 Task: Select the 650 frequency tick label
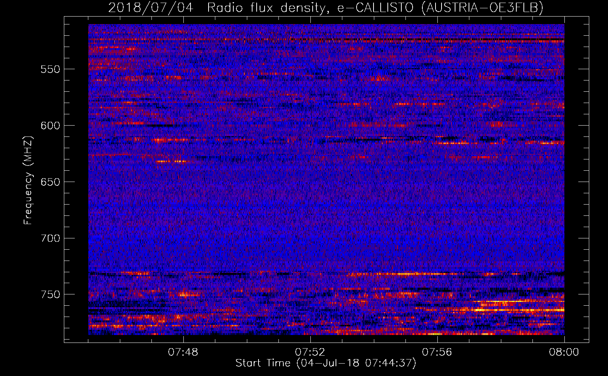click(x=50, y=182)
